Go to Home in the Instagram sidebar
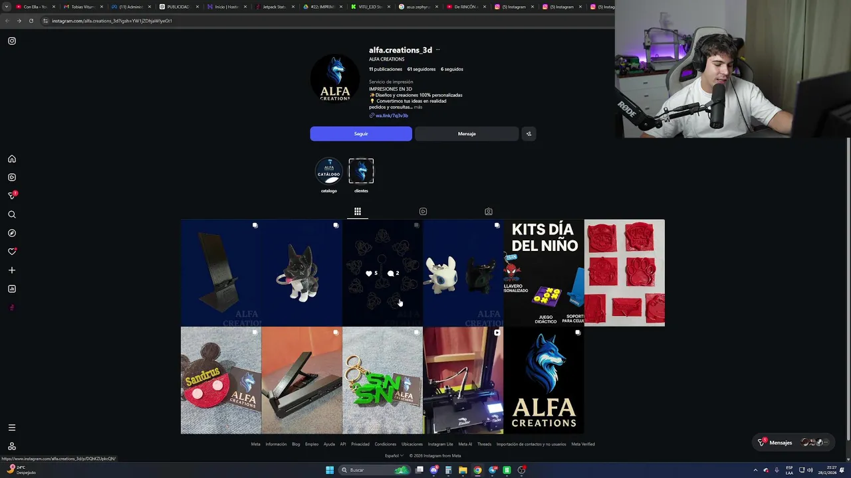 coord(12,159)
